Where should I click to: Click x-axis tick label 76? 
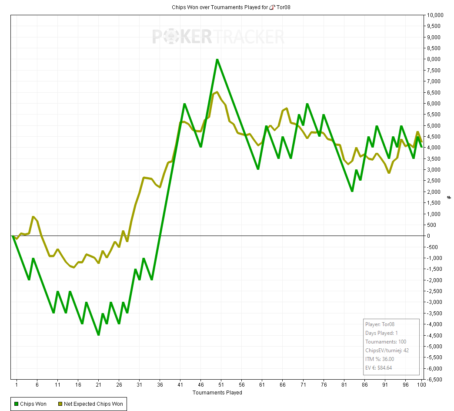(x=324, y=384)
